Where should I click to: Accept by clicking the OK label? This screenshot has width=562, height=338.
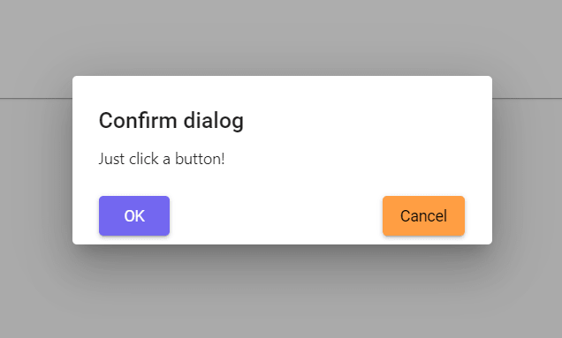134,216
